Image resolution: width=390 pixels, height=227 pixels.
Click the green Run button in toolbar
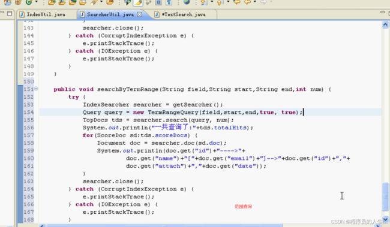29,2
